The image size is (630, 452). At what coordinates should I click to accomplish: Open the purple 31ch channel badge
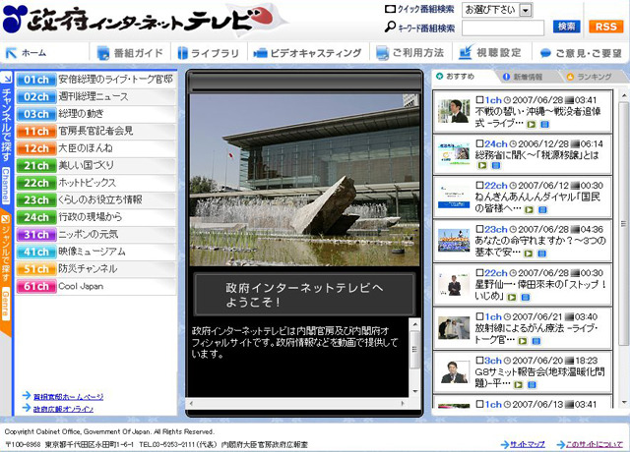(36, 235)
